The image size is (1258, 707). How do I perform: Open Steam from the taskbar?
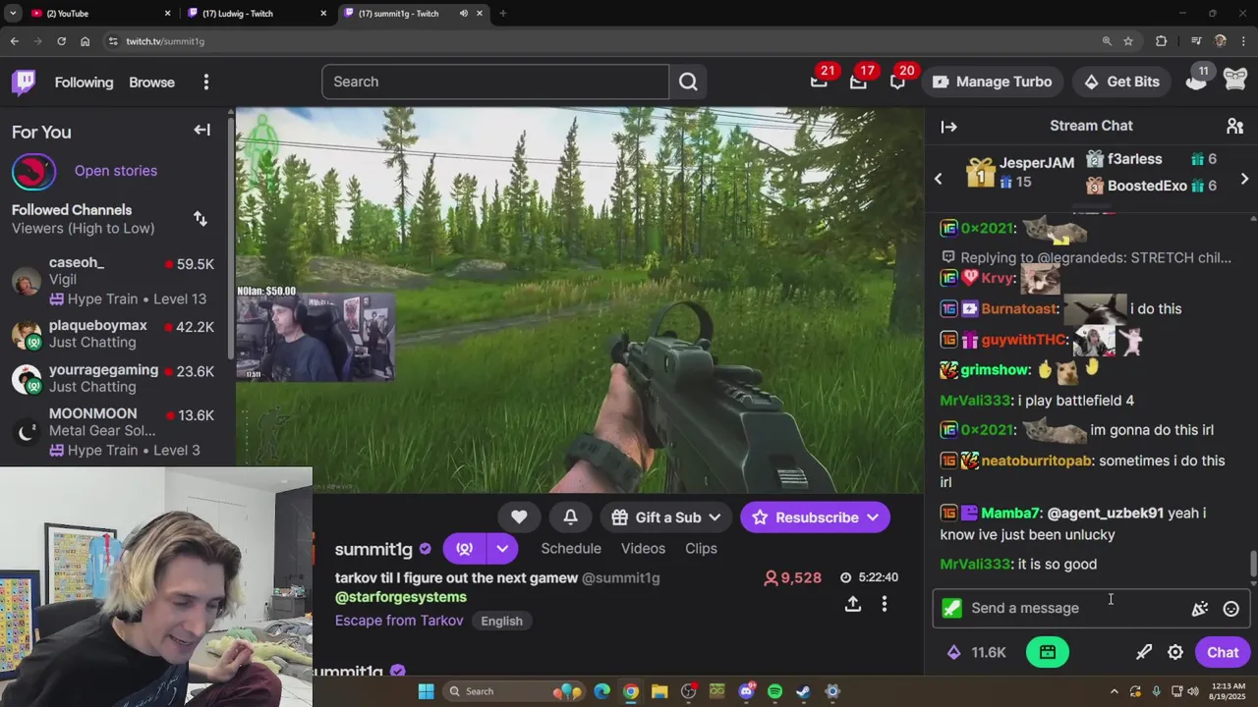coord(803,691)
